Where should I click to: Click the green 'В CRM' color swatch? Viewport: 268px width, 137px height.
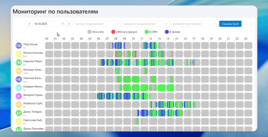coord(146,32)
